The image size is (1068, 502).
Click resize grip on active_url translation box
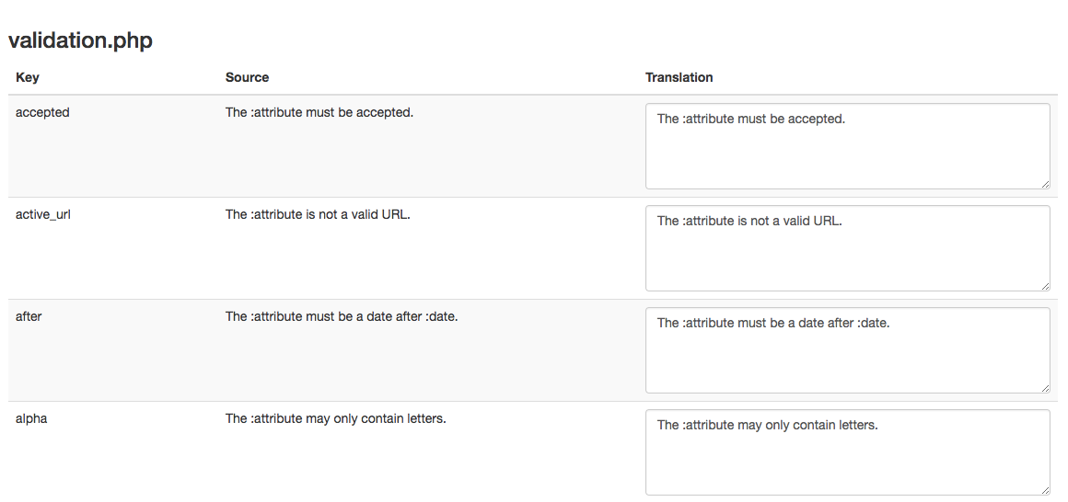click(x=1045, y=286)
